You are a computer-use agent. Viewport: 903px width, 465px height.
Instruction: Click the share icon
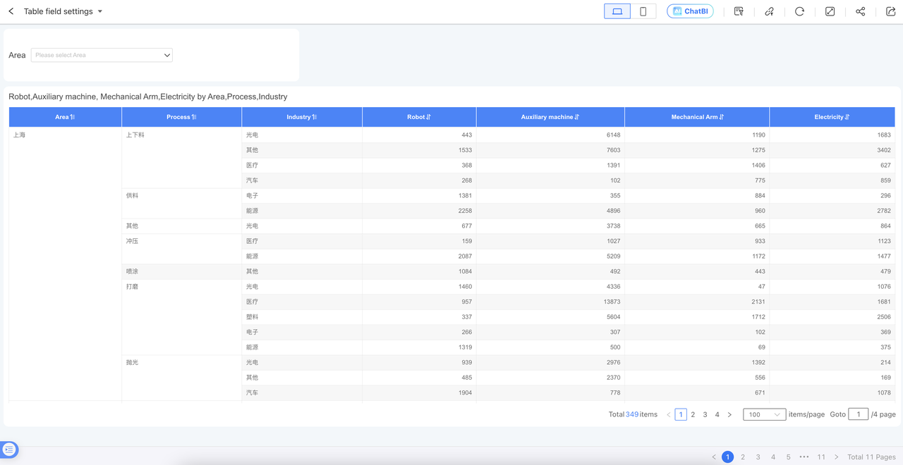[860, 11]
